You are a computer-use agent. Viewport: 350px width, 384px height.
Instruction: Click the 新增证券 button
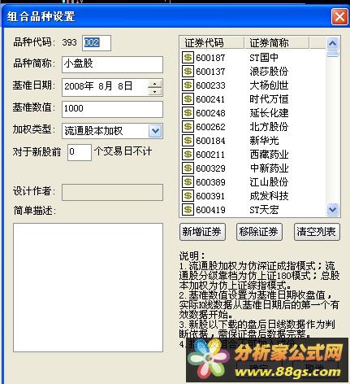pyautogui.click(x=202, y=232)
